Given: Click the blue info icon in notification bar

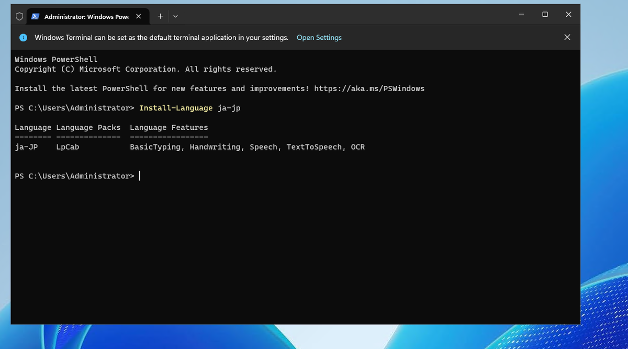Looking at the screenshot, I should click(23, 38).
